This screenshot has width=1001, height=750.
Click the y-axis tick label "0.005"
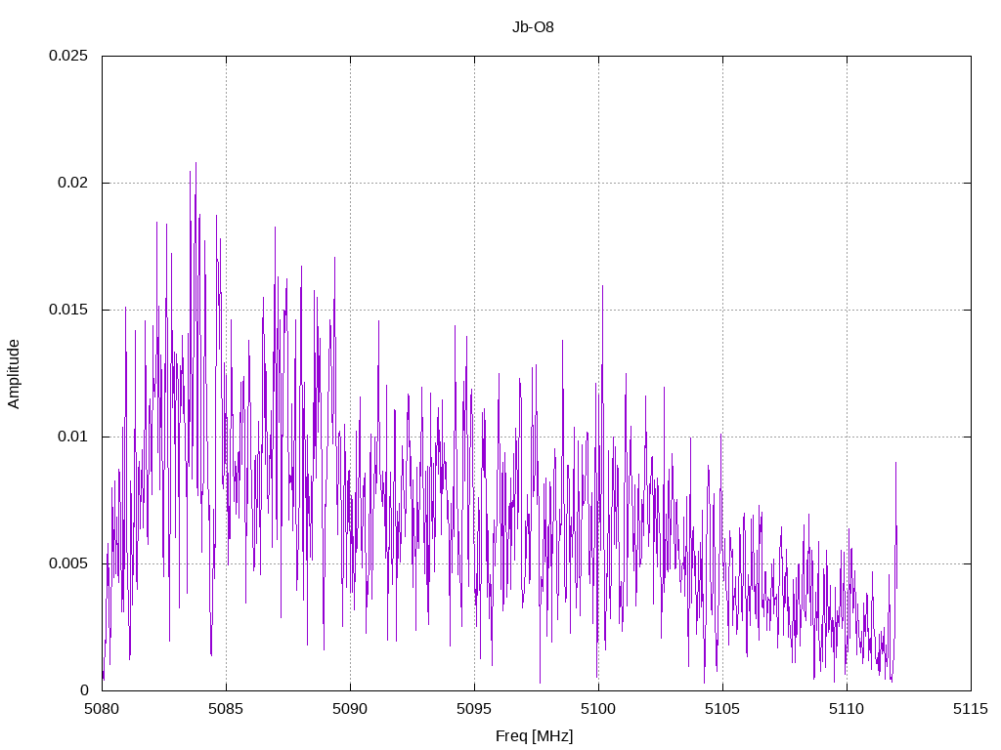[68, 563]
